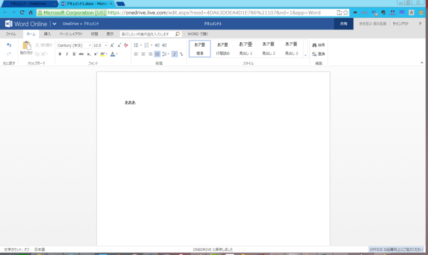428x255 pixels.
Task: Increase font size with Grow Font icon
Action: [x=112, y=46]
